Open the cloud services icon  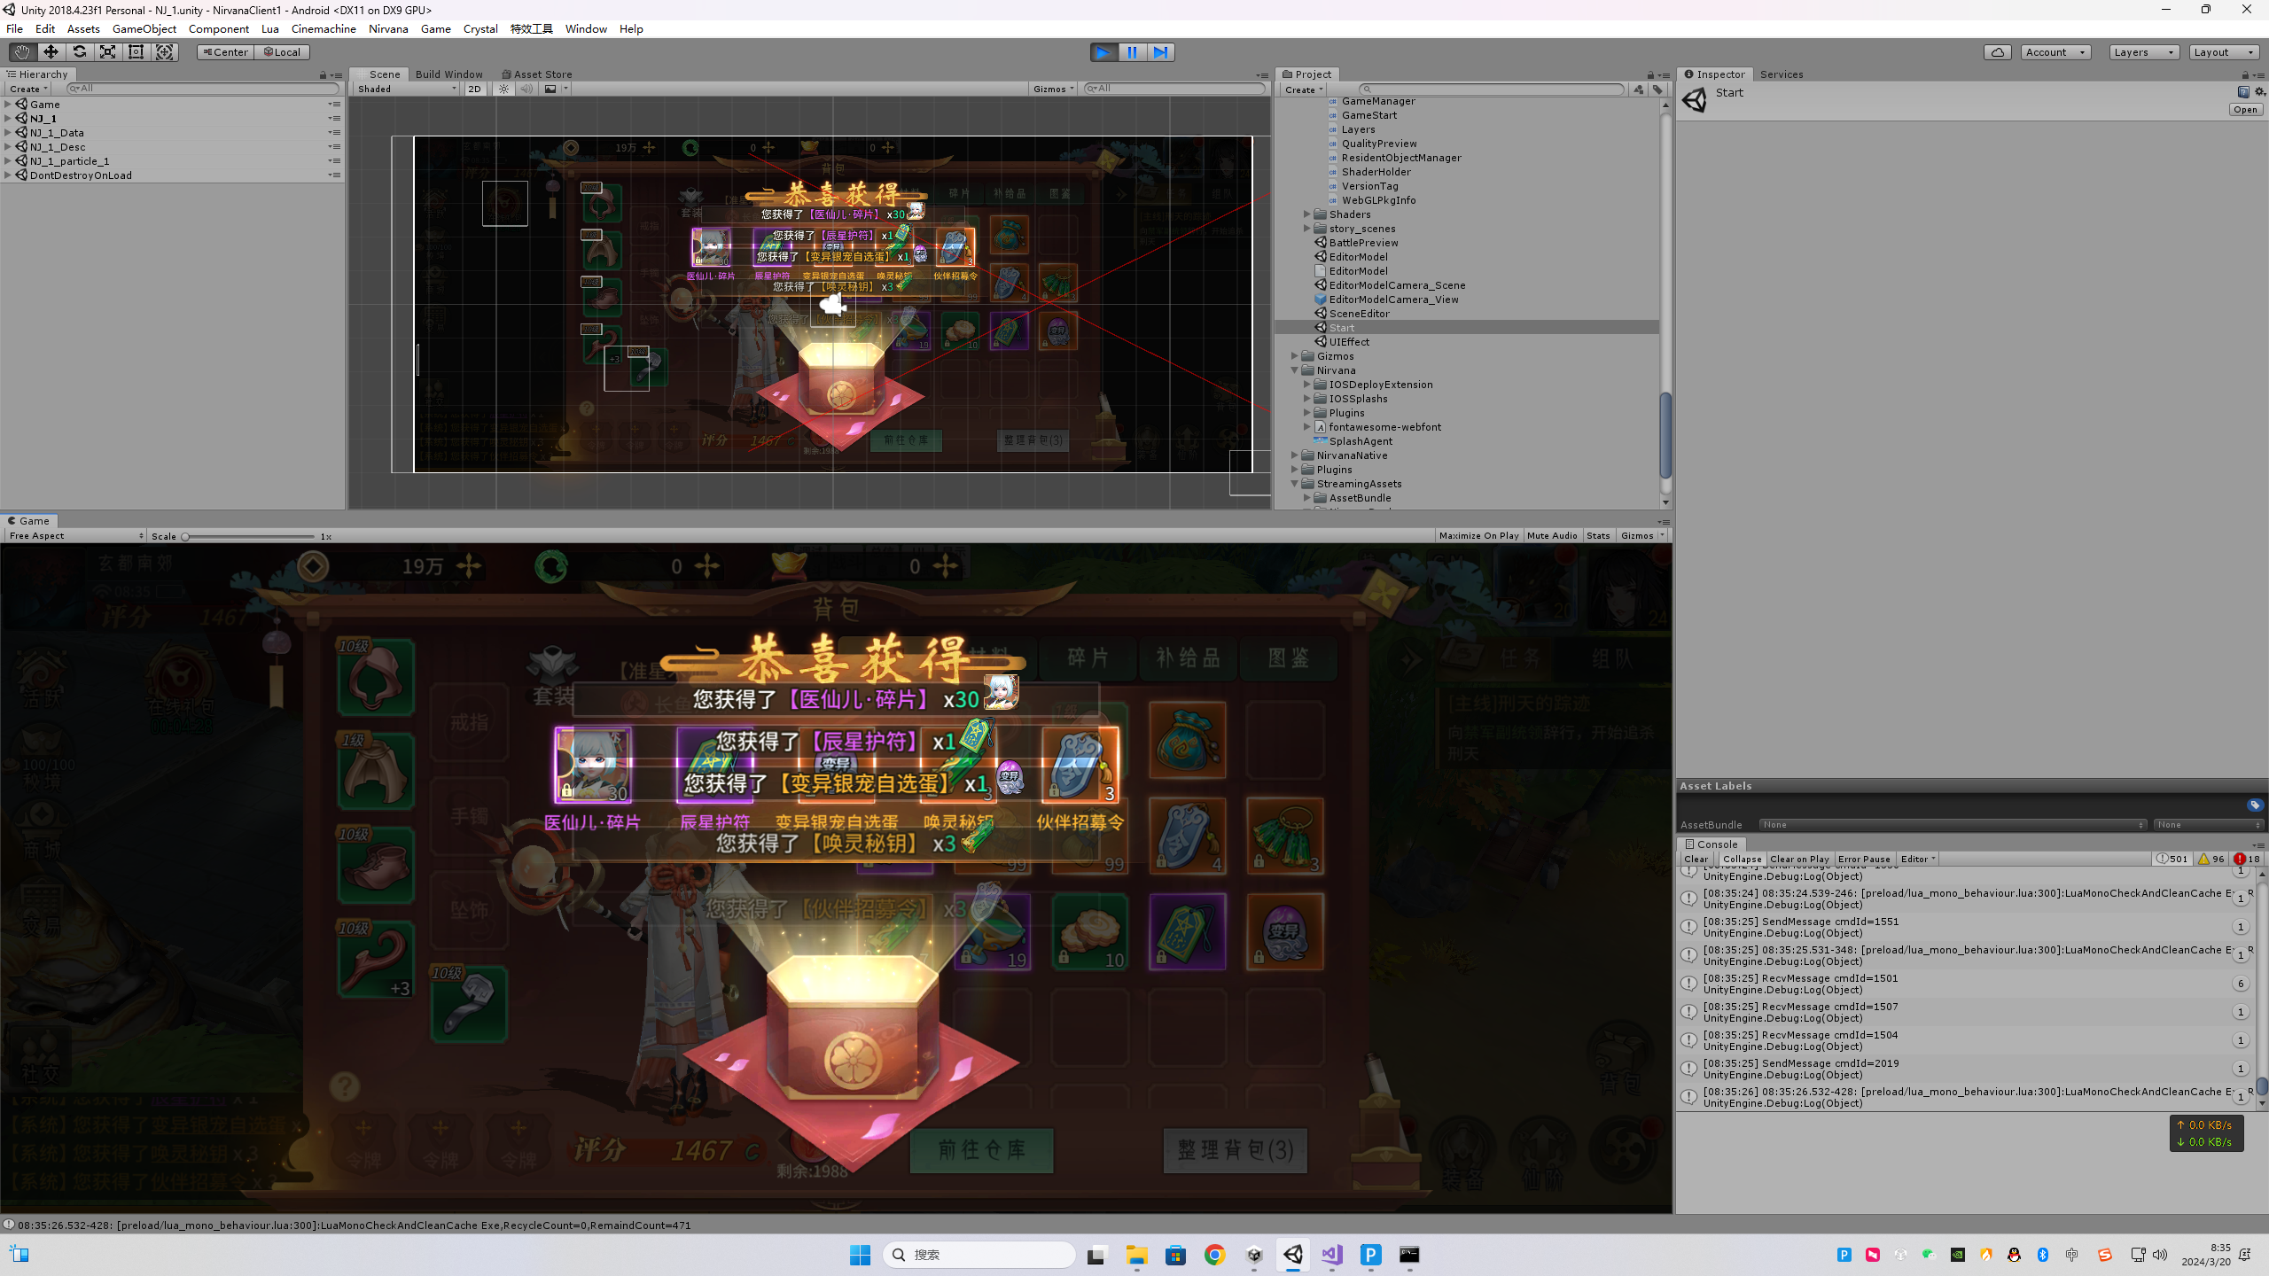(x=1997, y=52)
